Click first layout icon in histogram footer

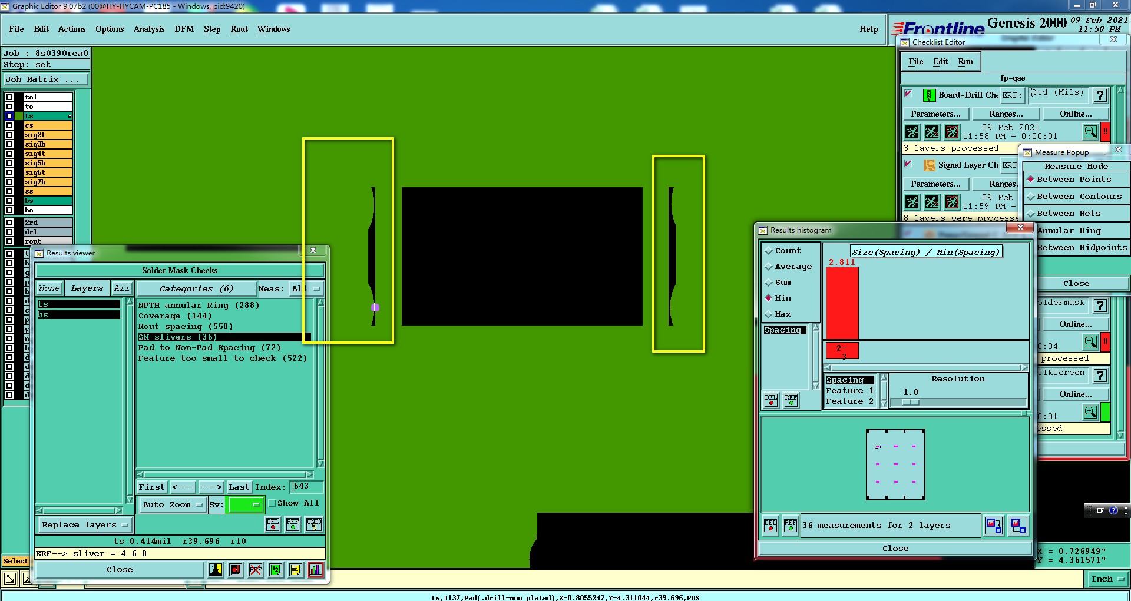994,525
